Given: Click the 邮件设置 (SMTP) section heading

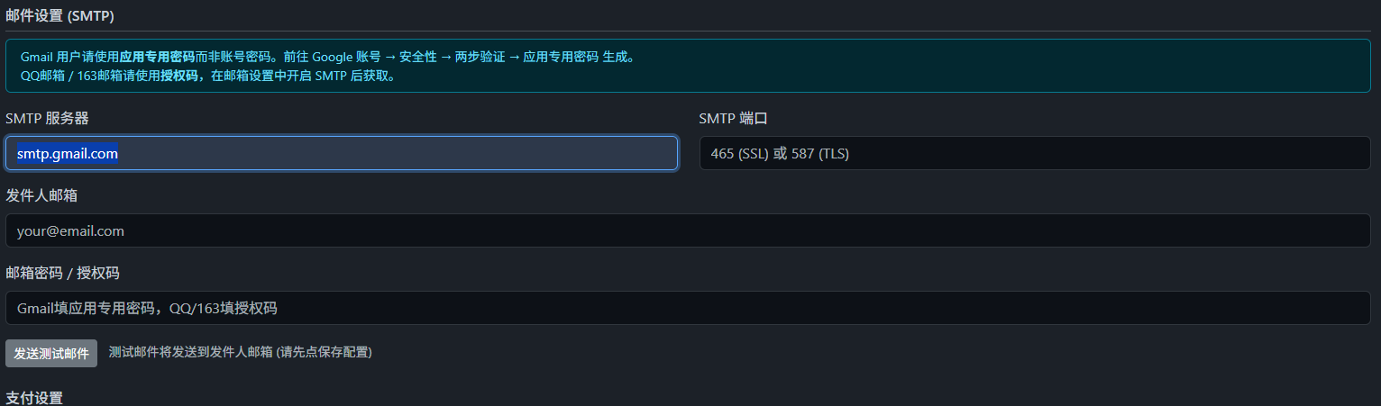Looking at the screenshot, I should (59, 16).
